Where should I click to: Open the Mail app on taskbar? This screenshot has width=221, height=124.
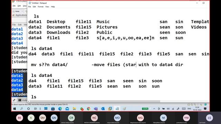click(x=67, y=109)
